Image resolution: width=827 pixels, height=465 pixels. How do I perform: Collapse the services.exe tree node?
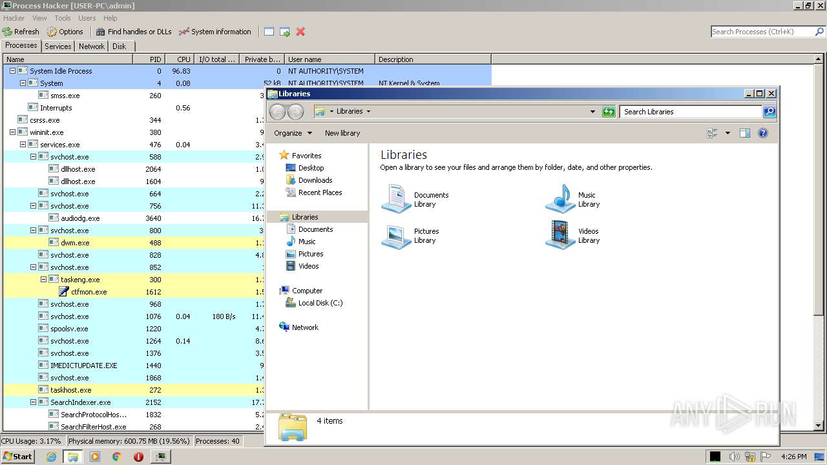(x=23, y=145)
